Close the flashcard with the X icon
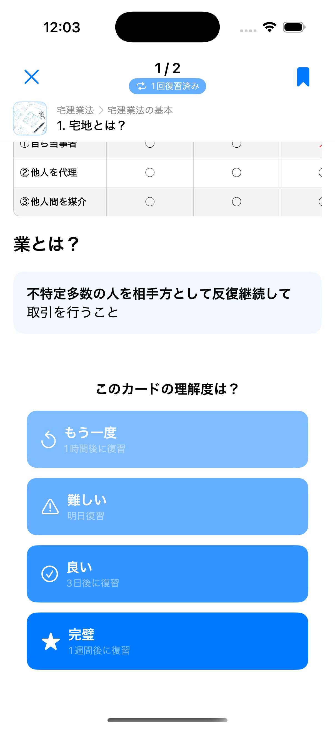This screenshot has width=335, height=729. pos(31,77)
